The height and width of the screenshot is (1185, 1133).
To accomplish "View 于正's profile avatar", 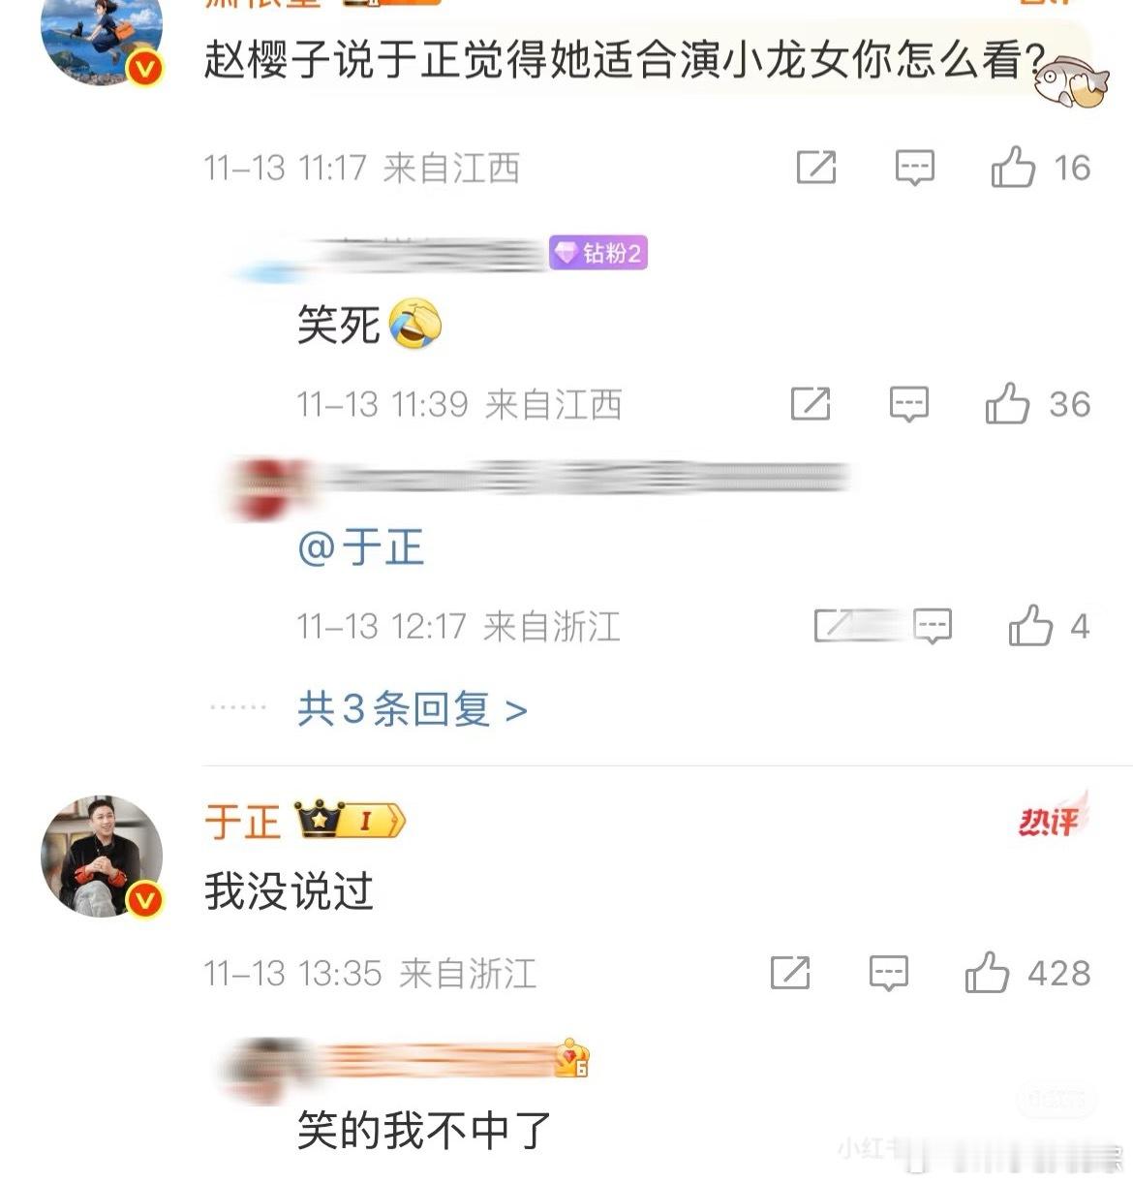I will point(102,857).
